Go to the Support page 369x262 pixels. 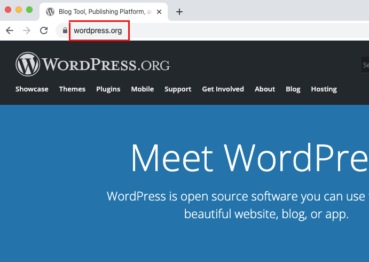point(178,89)
